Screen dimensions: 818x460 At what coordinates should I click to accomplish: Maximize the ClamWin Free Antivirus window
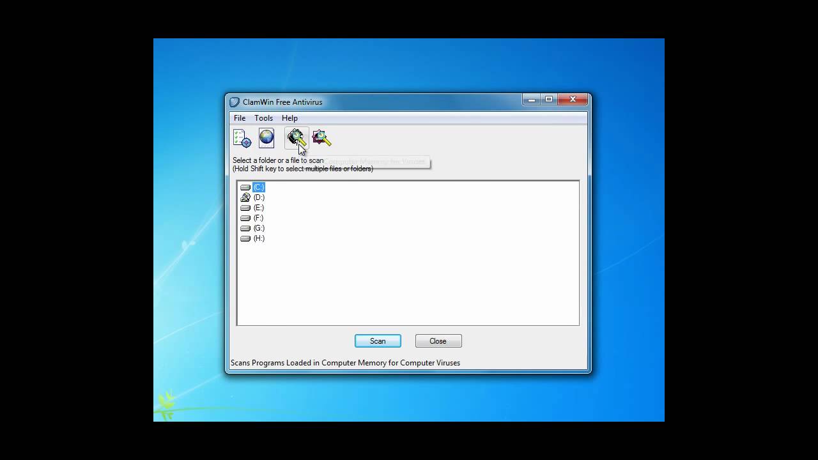click(x=549, y=100)
